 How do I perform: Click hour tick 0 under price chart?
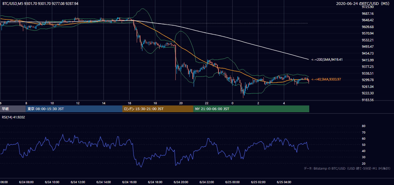232,103
